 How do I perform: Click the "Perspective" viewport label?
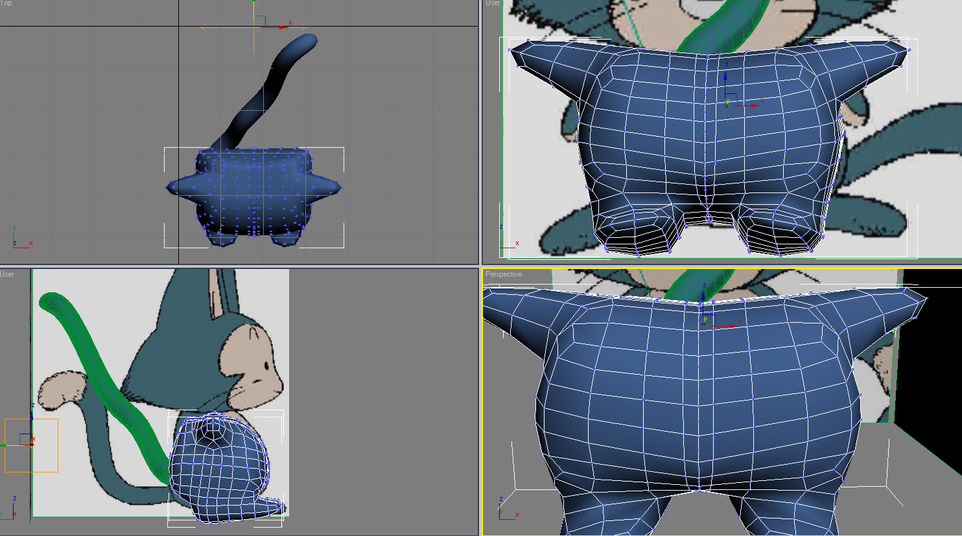point(504,274)
